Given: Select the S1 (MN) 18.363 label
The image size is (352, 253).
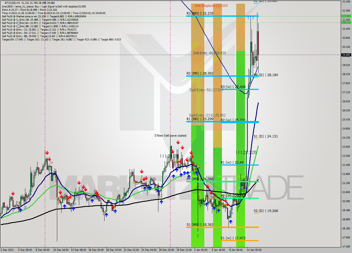Looking at the screenshot, I should pos(200,224).
